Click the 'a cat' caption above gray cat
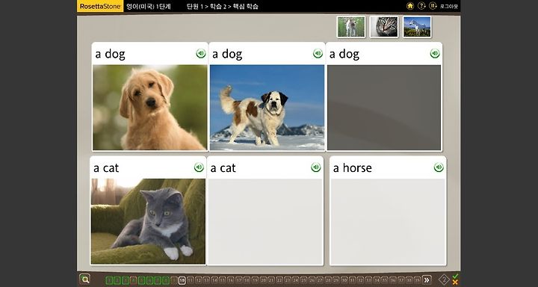Viewport: 538px width, 287px height. 106,168
